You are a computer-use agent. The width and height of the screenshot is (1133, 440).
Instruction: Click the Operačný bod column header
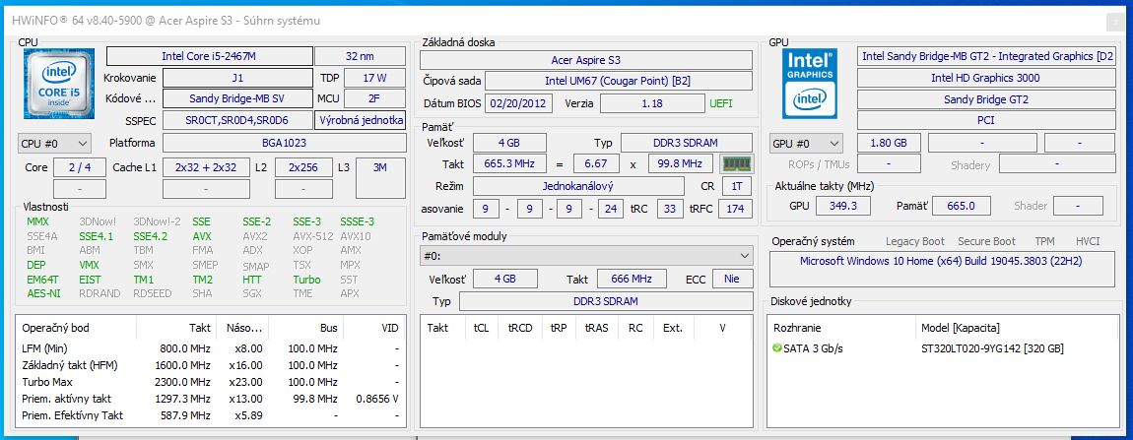click(x=76, y=328)
